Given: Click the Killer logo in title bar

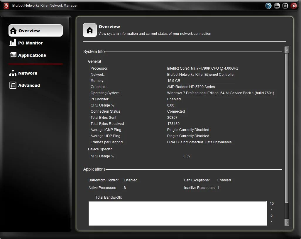Looking at the screenshot, I should tap(6, 6).
